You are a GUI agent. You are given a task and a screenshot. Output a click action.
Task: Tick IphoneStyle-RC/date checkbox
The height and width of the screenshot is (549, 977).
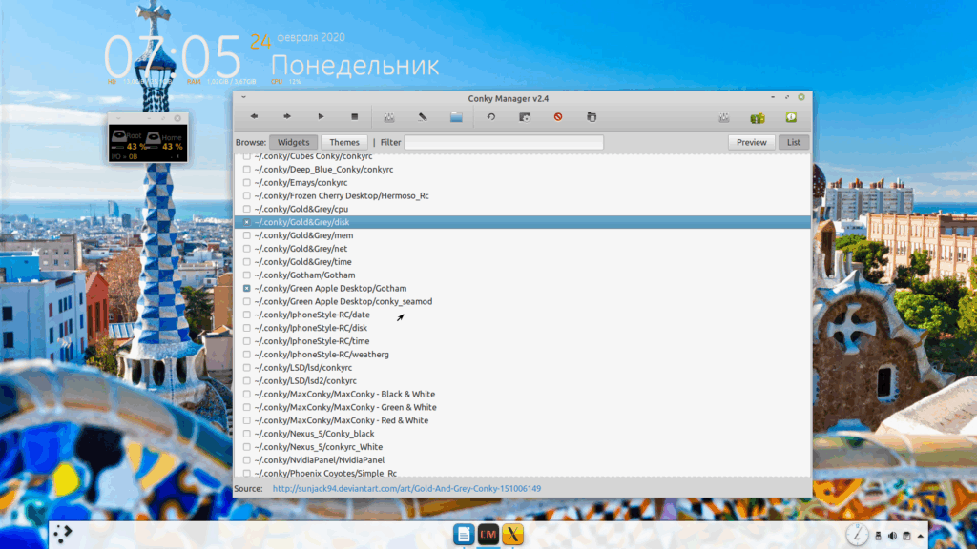click(247, 315)
